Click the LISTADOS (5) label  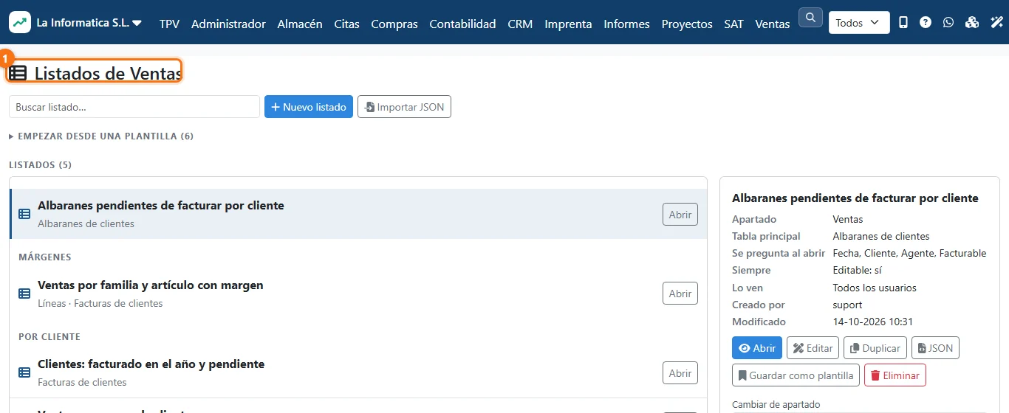pyautogui.click(x=40, y=165)
